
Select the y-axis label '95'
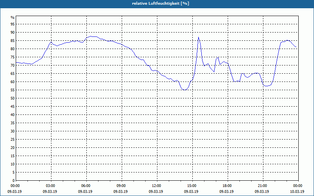click(x=13, y=24)
